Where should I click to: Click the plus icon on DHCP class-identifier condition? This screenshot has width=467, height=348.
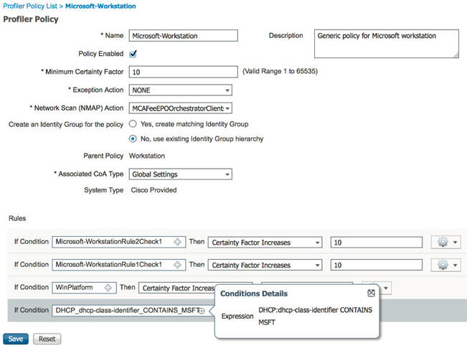pos(202,311)
